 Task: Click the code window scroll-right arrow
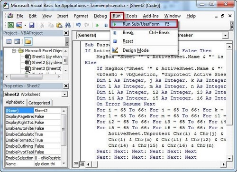[x=223, y=164]
